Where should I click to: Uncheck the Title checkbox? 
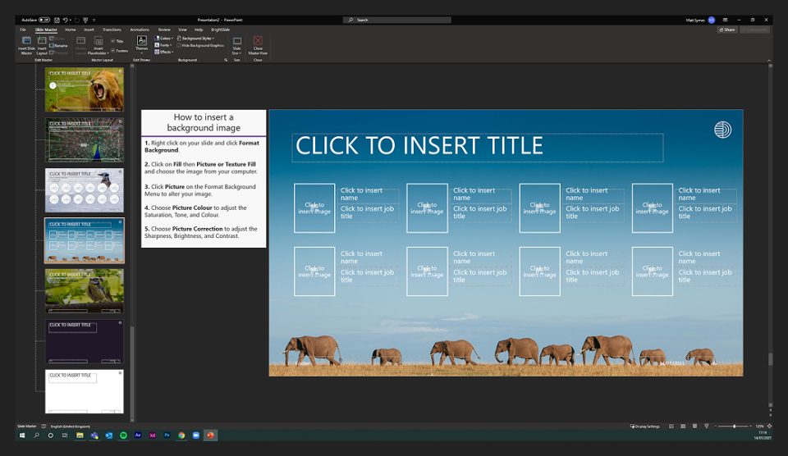113,41
